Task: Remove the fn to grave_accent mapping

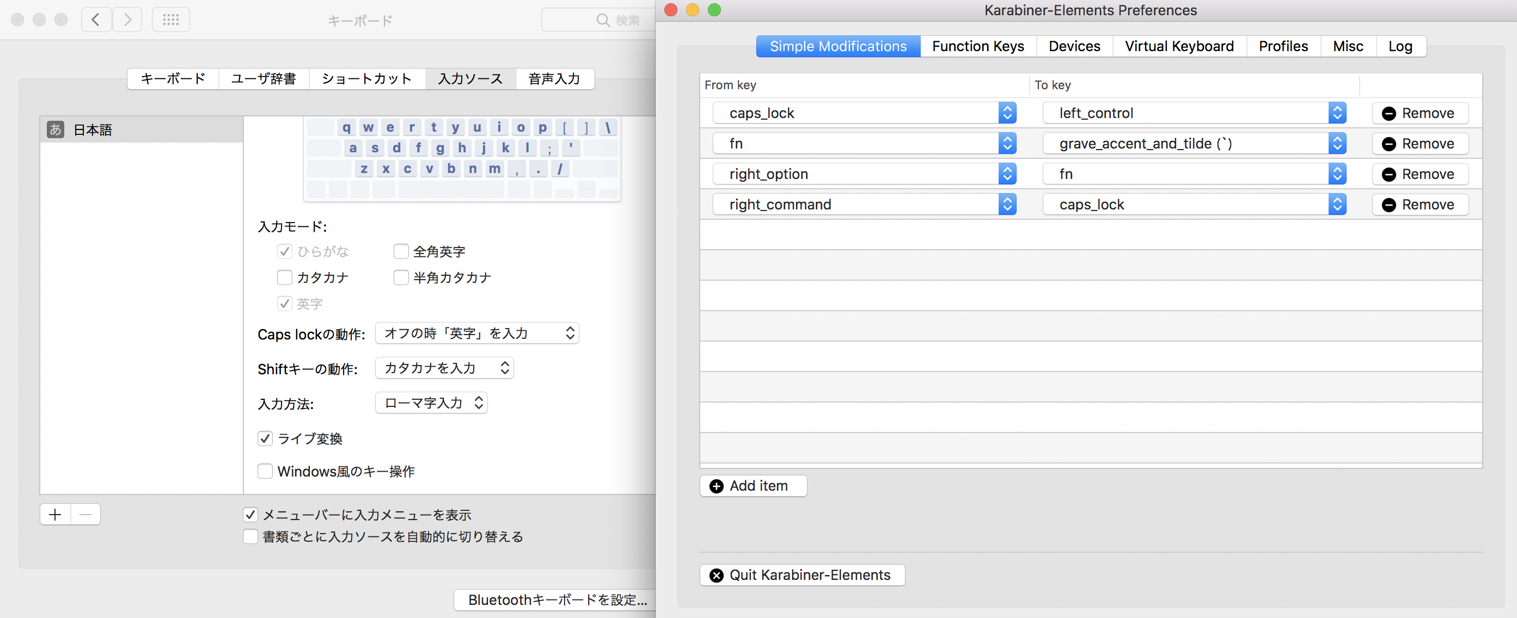Action: point(1420,144)
